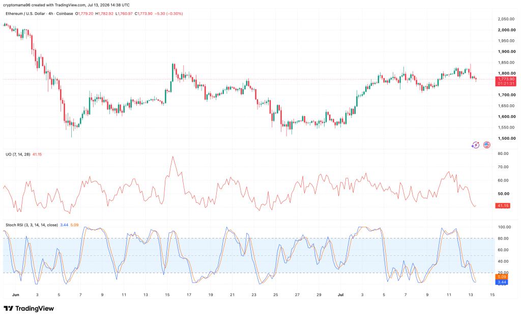
Task: Click the 17 date on the time axis
Action: point(189,295)
